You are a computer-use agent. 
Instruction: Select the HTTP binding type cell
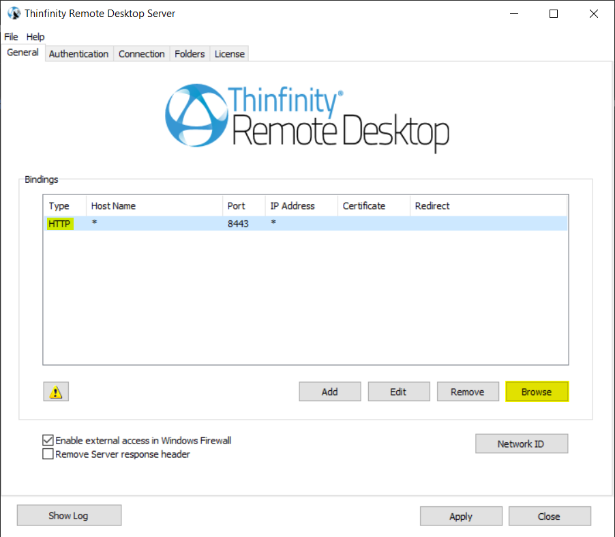click(x=59, y=224)
